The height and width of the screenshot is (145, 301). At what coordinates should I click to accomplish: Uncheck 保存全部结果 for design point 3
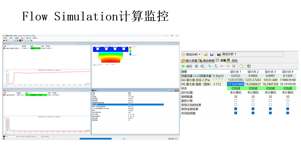click(x=270, y=109)
